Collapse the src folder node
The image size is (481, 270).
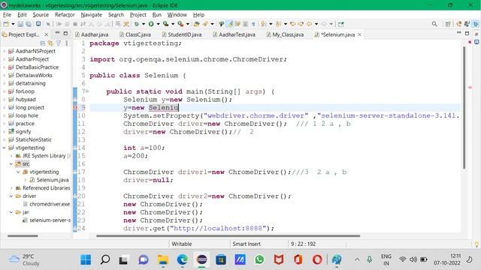[11, 164]
